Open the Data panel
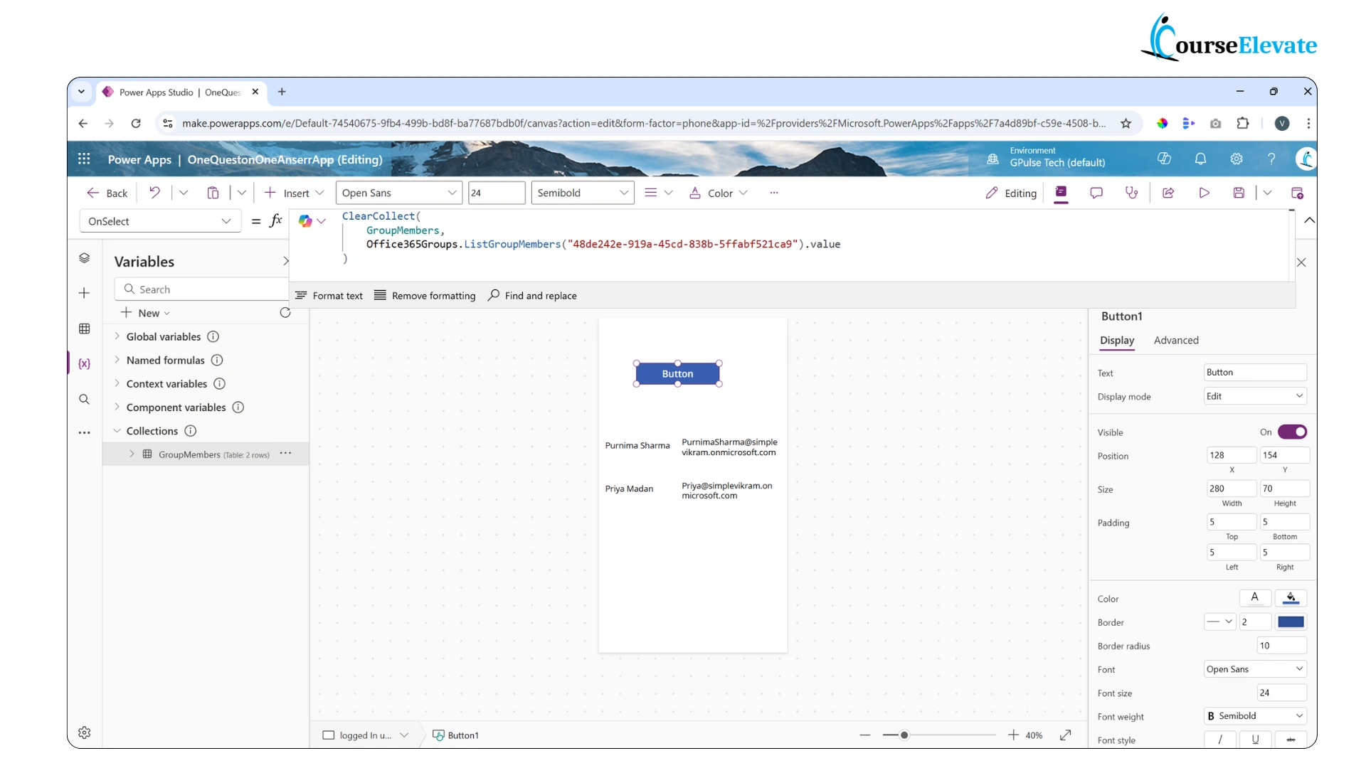This screenshot has width=1366, height=768. click(x=85, y=329)
